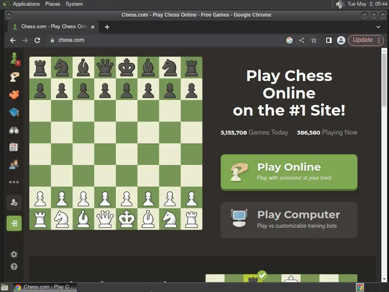
Task: Open the Settings gear in the sidebar
Action: 14,254
